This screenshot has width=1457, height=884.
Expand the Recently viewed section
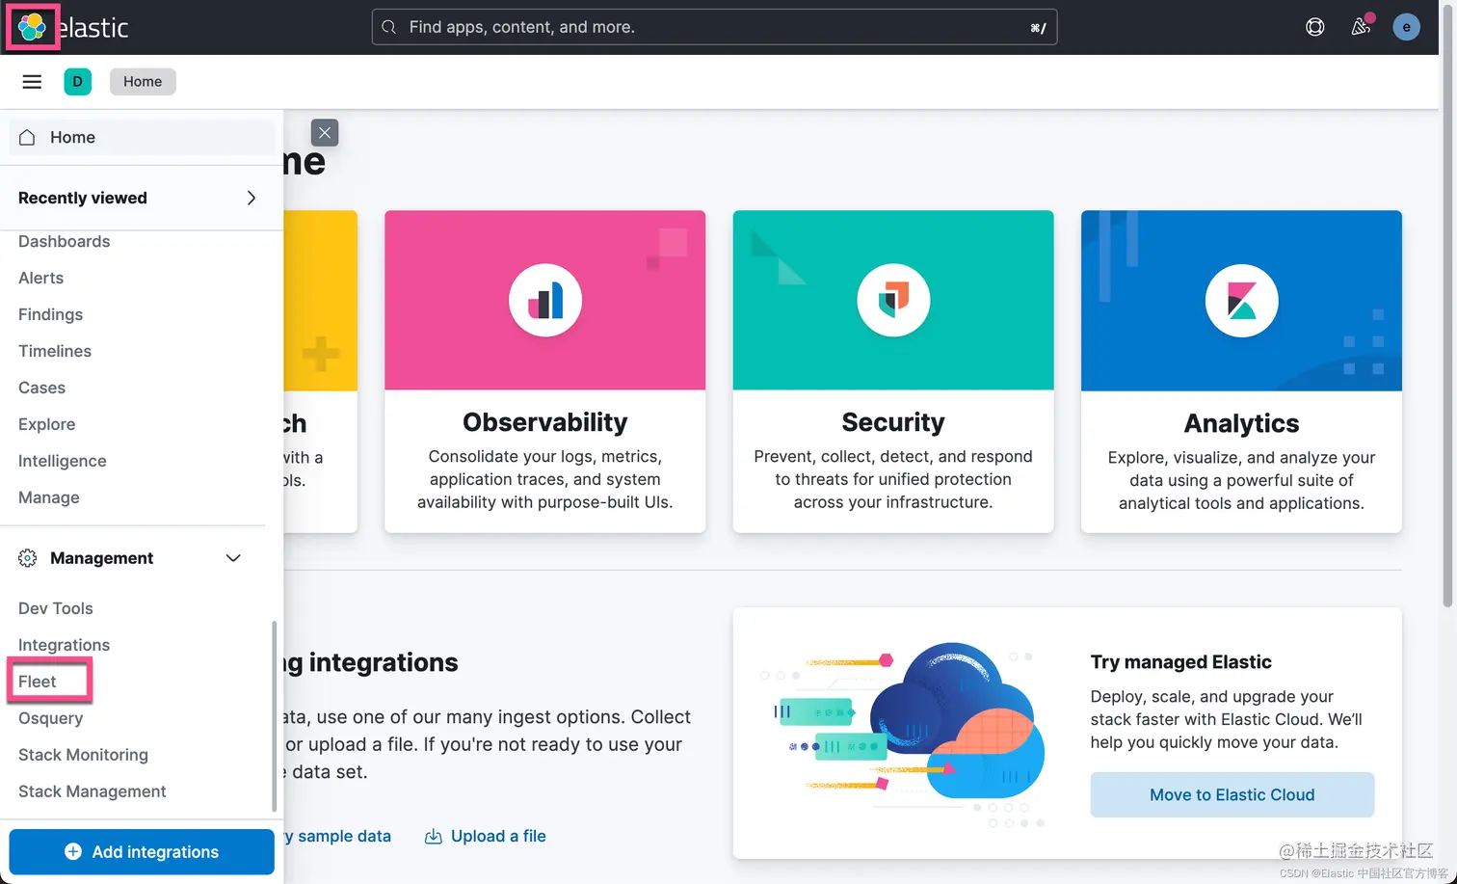pyautogui.click(x=252, y=198)
